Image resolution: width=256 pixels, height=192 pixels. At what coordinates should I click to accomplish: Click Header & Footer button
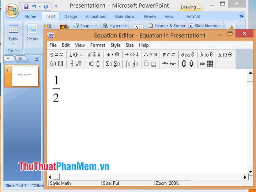(x=167, y=26)
